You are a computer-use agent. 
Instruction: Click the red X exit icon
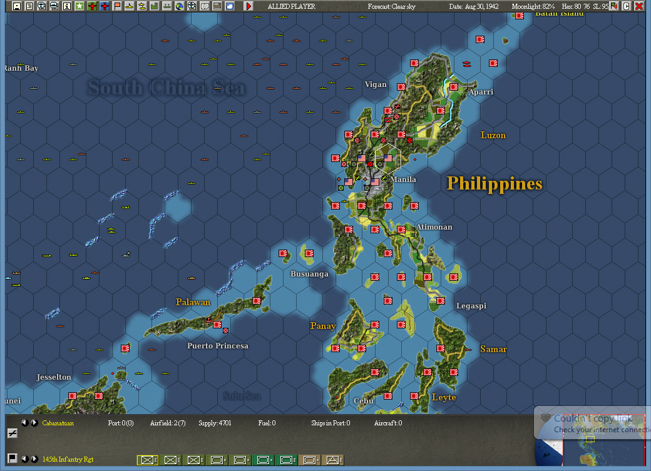coord(639,6)
